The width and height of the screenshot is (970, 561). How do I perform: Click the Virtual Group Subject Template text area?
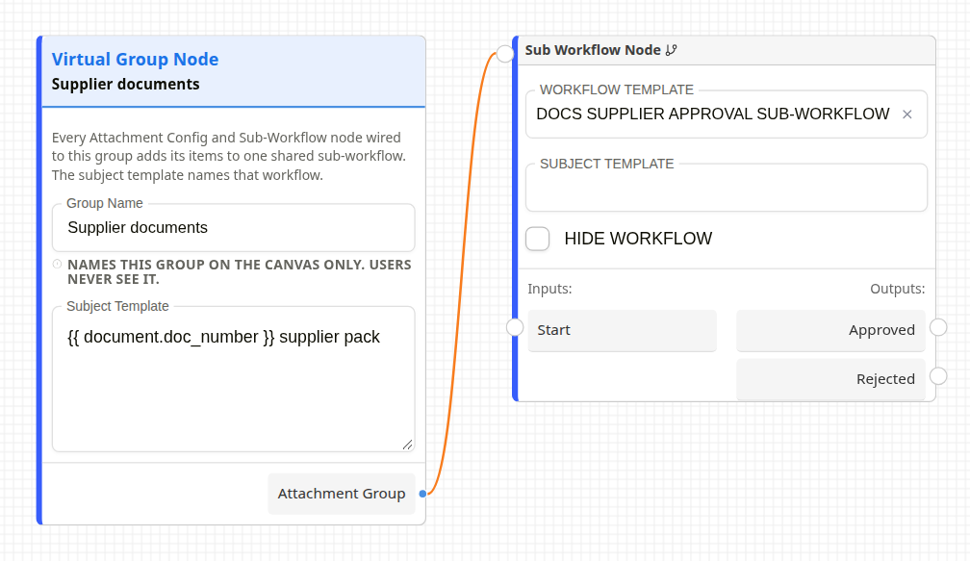pos(233,379)
